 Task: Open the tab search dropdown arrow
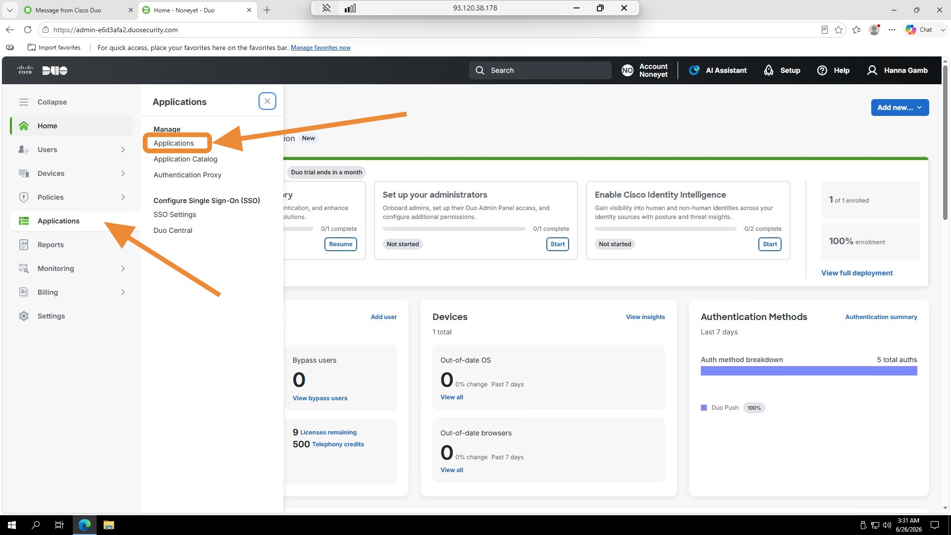[x=9, y=10]
